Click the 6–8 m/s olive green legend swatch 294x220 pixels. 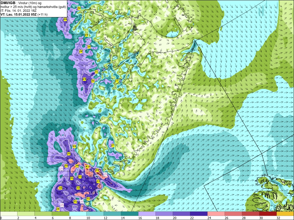[x=61, y=214]
